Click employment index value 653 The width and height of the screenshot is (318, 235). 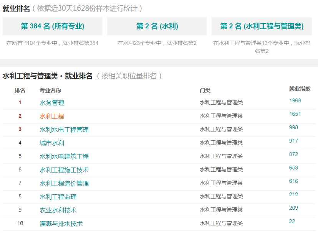point(293,168)
